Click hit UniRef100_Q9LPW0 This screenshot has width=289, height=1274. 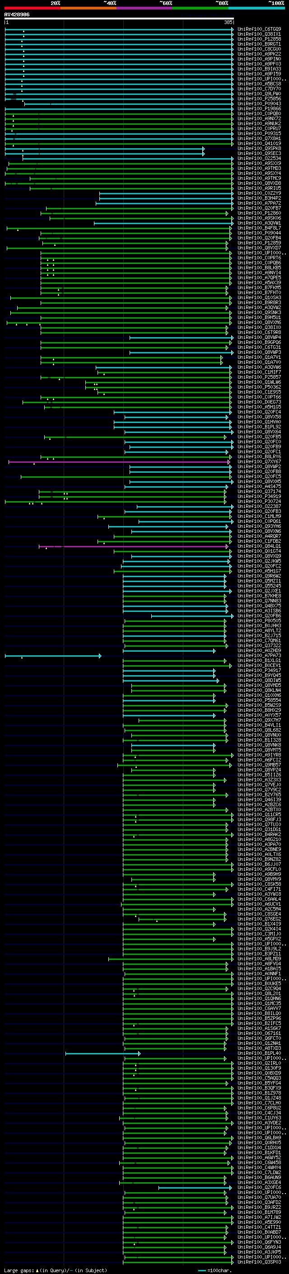tap(259, 94)
